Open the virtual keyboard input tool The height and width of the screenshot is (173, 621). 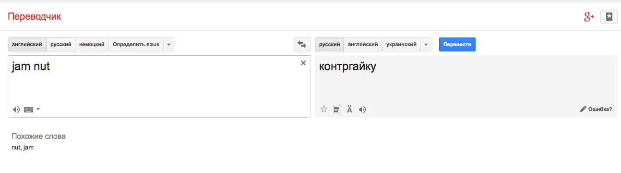click(28, 110)
